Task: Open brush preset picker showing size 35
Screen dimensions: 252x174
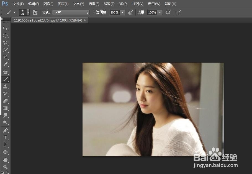Action: 24,12
